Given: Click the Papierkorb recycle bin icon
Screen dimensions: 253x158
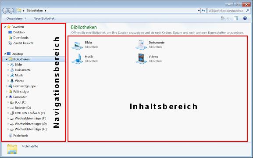Looking at the screenshot, I should (11, 136).
